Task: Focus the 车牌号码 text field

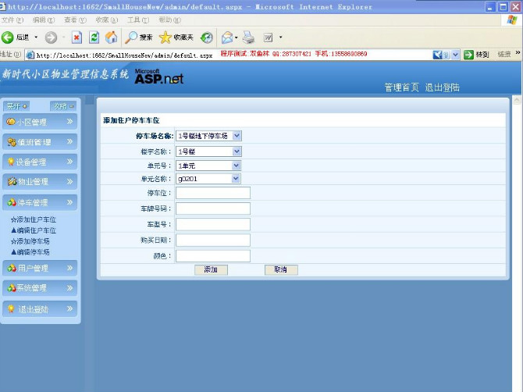Action: click(213, 208)
